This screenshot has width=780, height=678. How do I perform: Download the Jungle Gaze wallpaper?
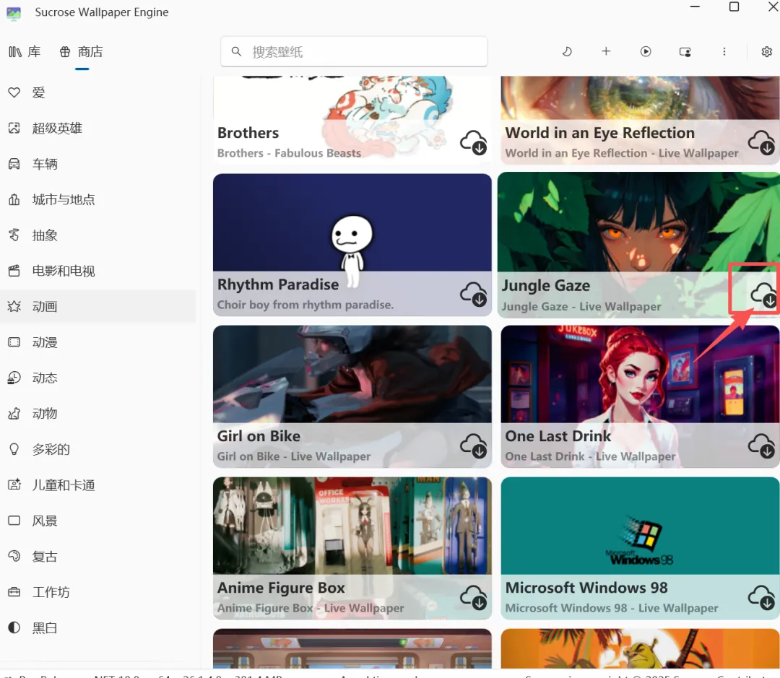763,295
